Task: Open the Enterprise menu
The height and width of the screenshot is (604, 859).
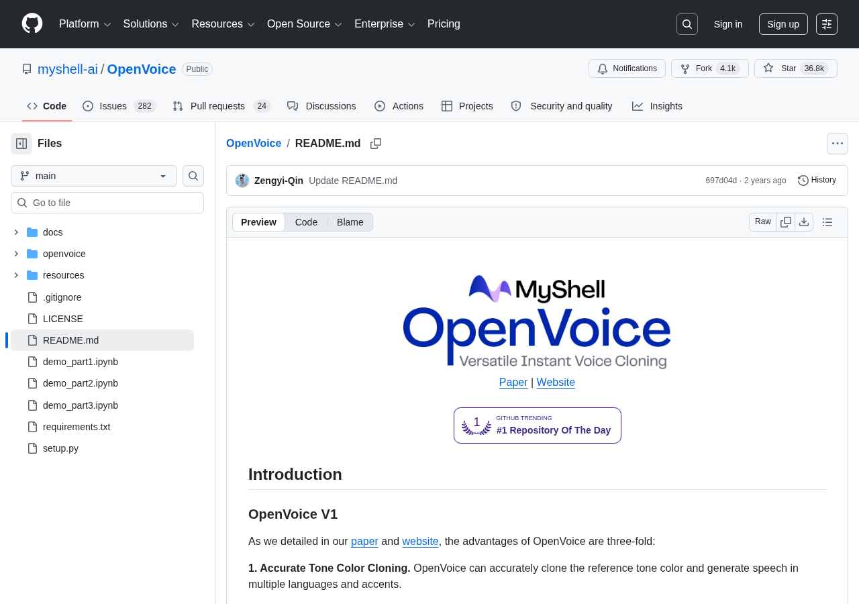Action: (x=385, y=24)
